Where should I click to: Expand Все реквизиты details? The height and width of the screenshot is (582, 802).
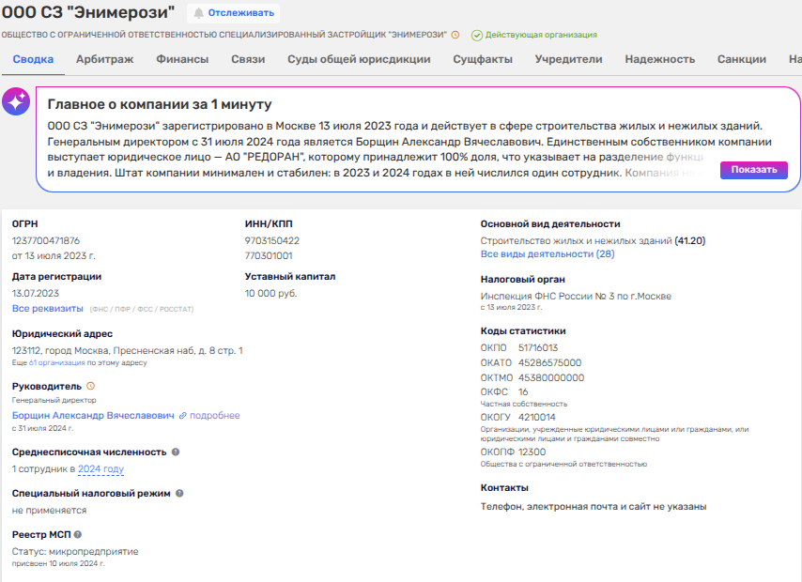pos(47,309)
